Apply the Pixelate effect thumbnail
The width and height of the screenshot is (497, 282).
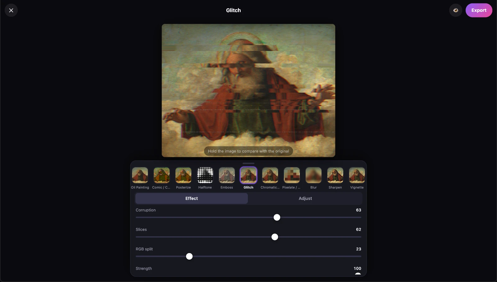point(292,175)
